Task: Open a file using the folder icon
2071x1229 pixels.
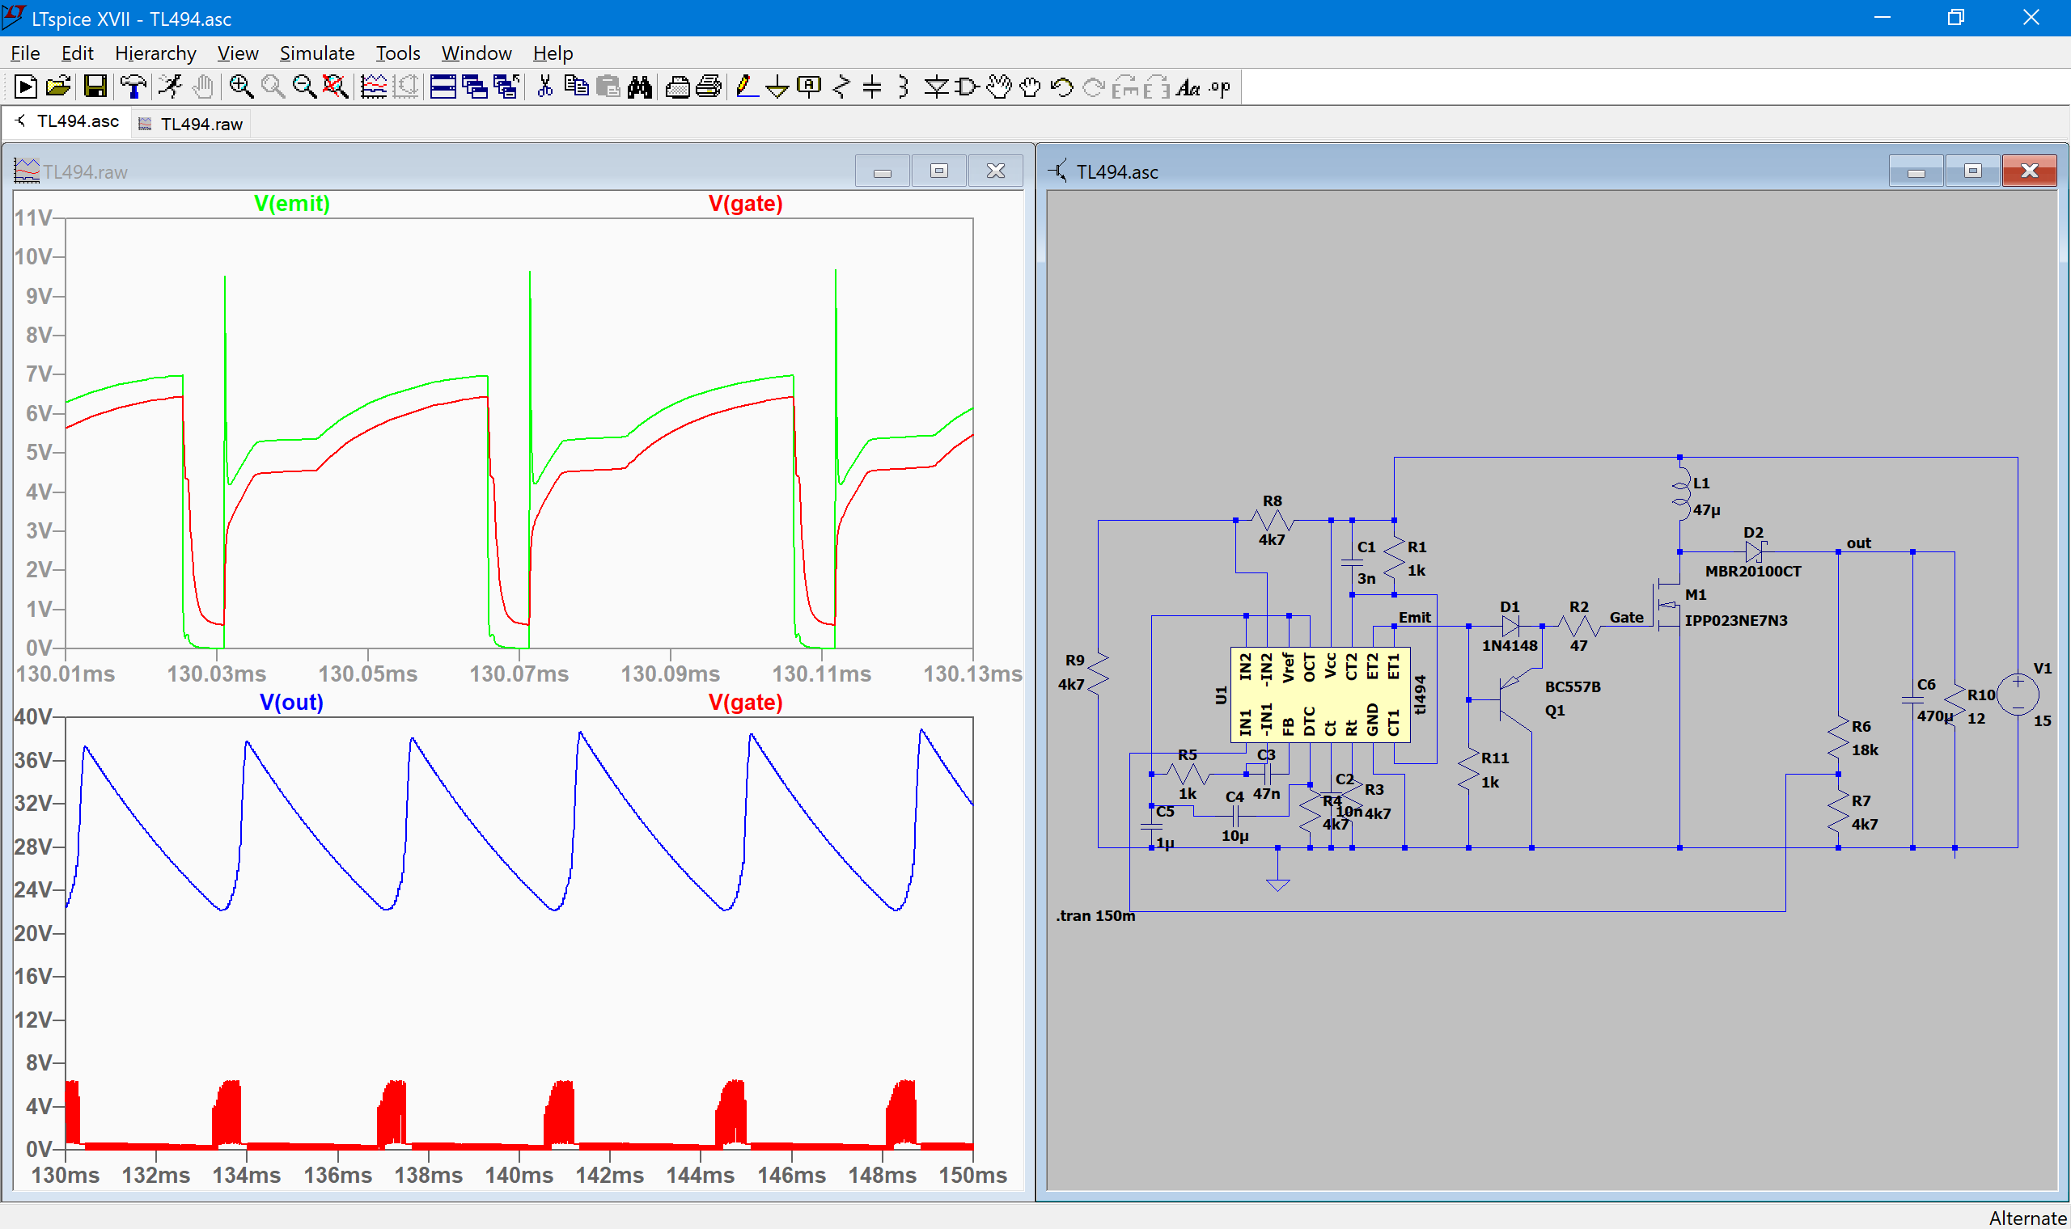Action: pos(58,87)
